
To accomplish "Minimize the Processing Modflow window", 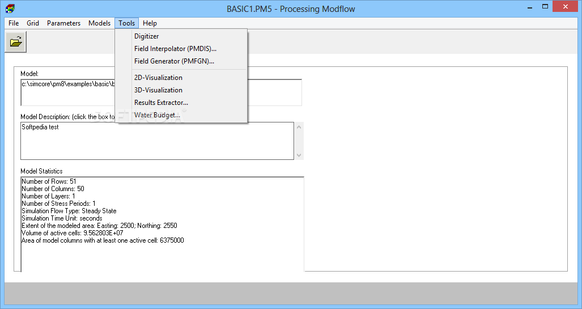I will tap(530, 7).
